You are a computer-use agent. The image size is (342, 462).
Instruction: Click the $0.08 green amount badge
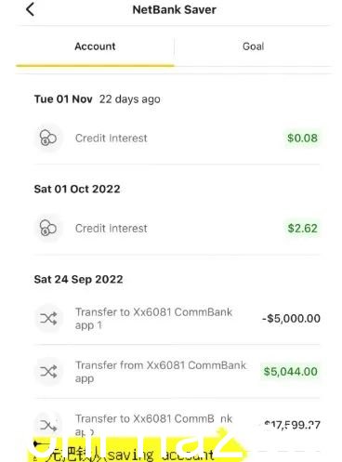click(302, 138)
